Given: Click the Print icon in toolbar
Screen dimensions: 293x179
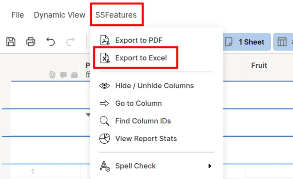Looking at the screenshot, I should tap(31, 42).
